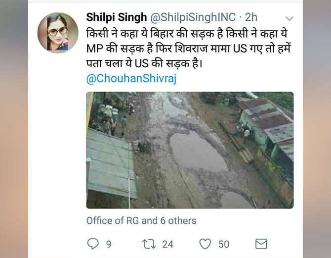Click the like count 50
The image size is (331, 258).
[224, 244]
